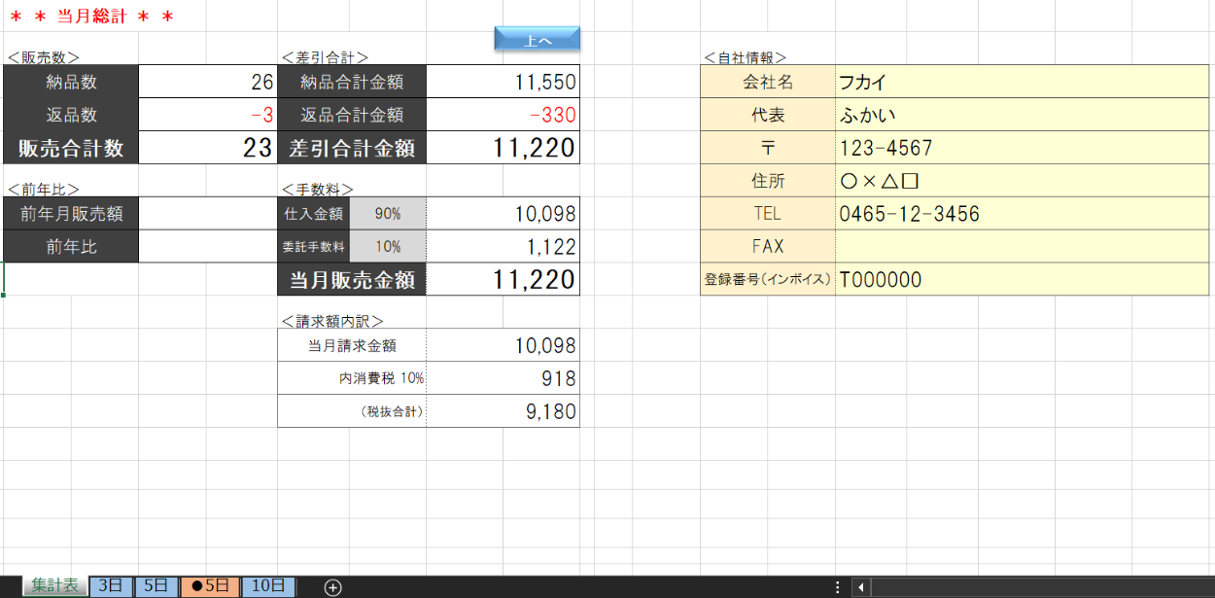
Task: Select the 10% rate cell beside 委託手数料
Action: tap(387, 247)
